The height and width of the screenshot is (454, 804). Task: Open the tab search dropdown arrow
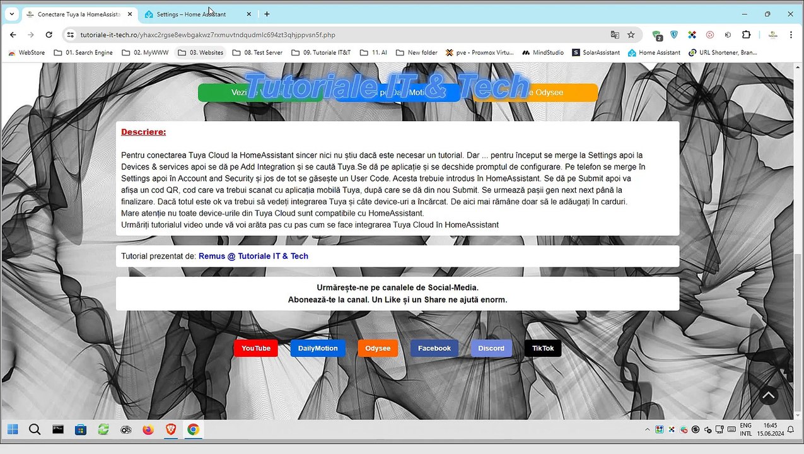coord(11,14)
